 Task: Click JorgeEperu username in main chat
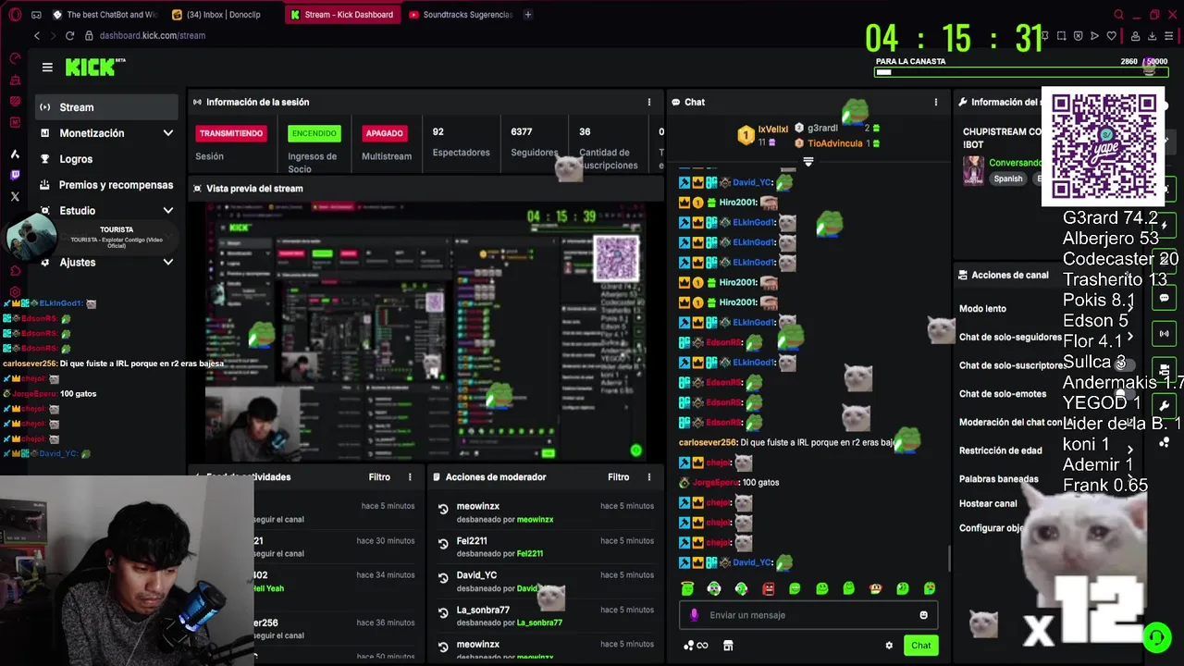716,483
